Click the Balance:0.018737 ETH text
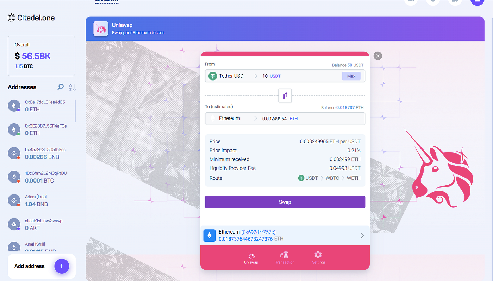This screenshot has height=281, width=493. click(342, 108)
